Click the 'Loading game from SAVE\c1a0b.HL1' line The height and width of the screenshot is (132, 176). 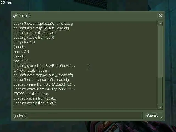[x=44, y=89]
